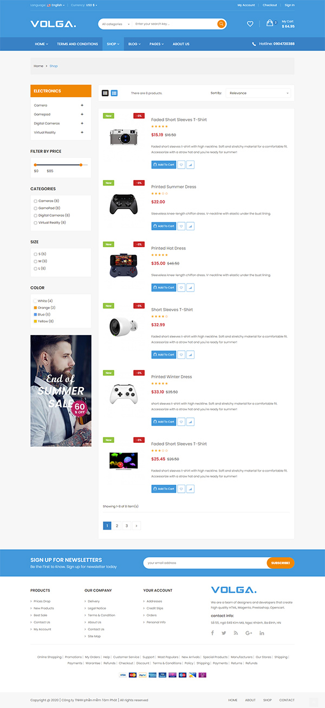Switch to list view layout icon

[114, 93]
